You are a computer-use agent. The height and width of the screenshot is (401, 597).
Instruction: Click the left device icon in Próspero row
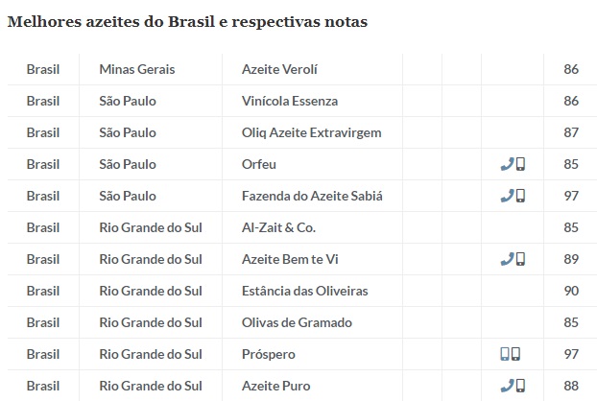coord(505,354)
